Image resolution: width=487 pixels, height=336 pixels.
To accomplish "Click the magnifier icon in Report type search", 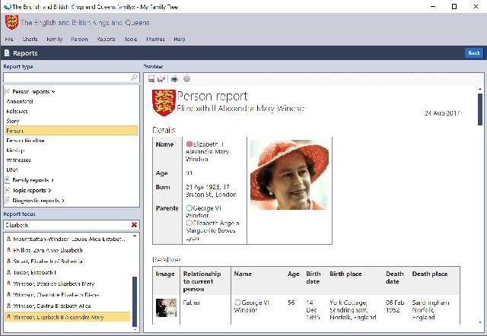I will [134, 78].
